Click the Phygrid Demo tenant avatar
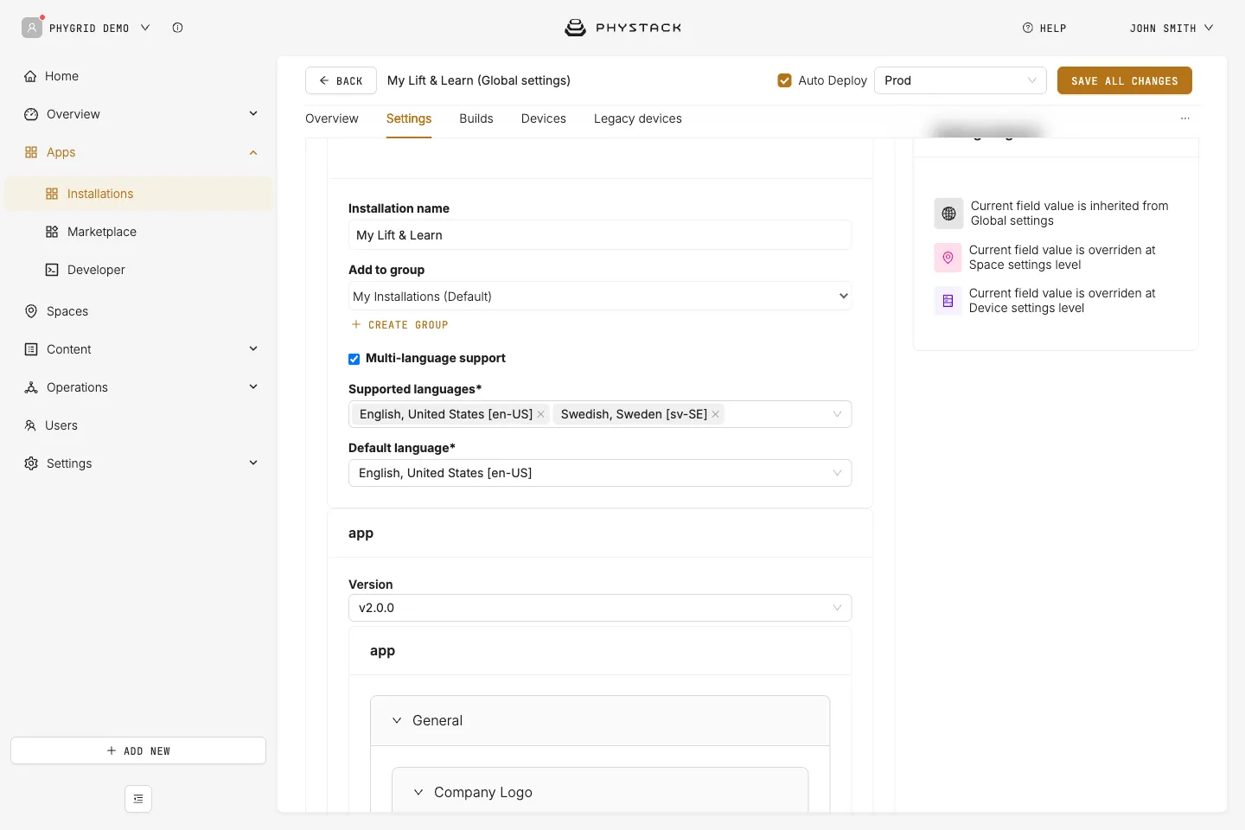 click(x=32, y=28)
